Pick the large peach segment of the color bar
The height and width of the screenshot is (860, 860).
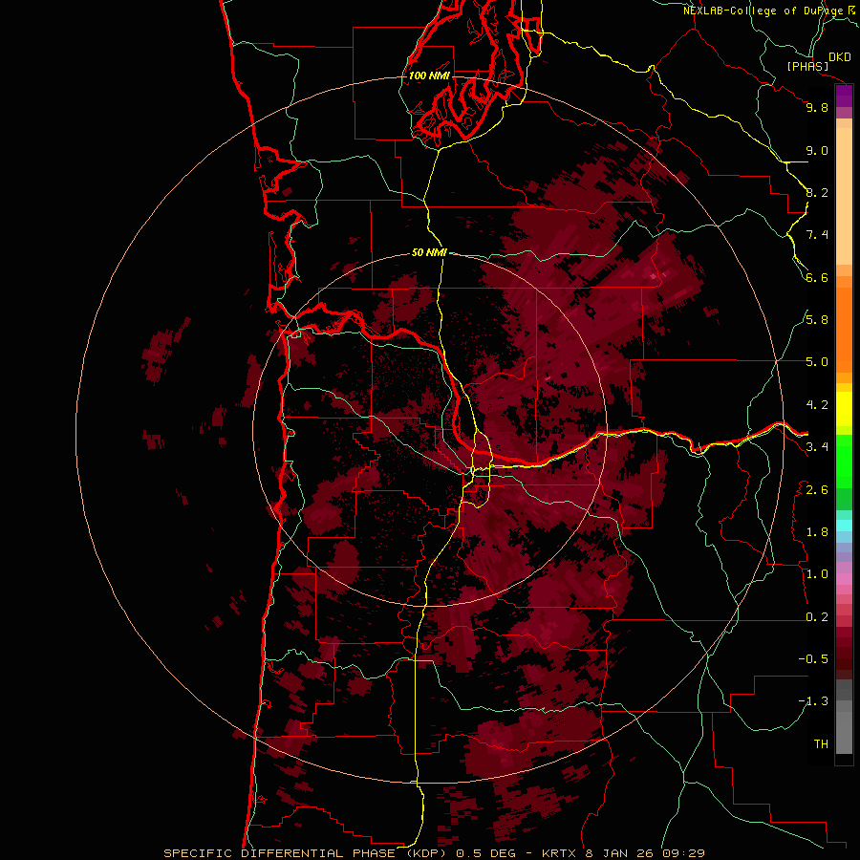844,196
